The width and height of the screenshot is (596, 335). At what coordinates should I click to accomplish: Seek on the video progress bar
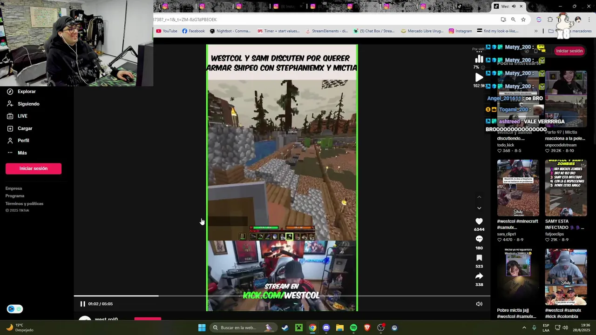[x=282, y=295]
